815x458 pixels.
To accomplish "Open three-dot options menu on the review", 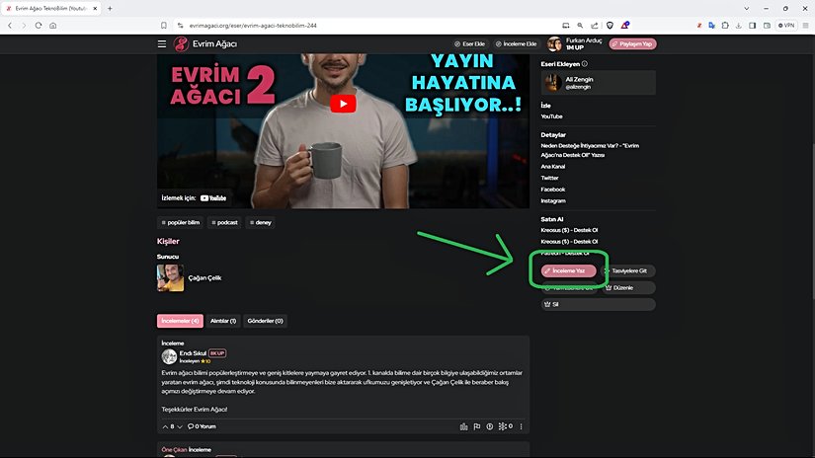I will coord(521,426).
